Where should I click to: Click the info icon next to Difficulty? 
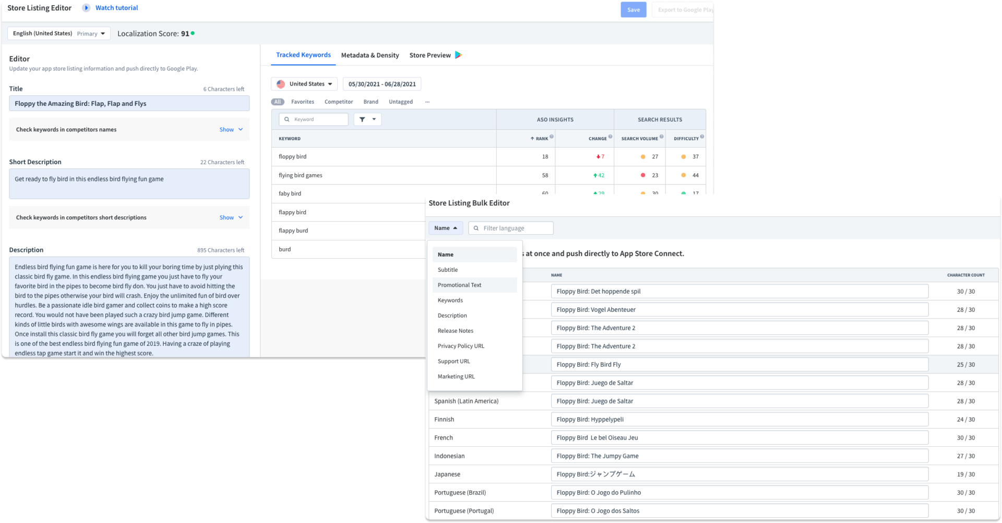pyautogui.click(x=702, y=137)
